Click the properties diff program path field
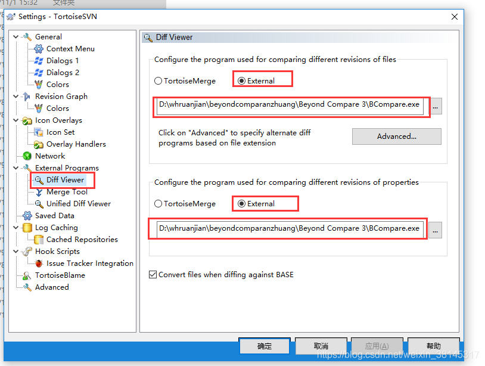 pyautogui.click(x=290, y=229)
